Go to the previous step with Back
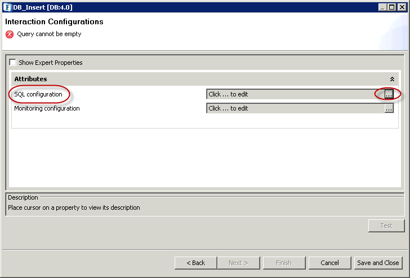410x278 pixels. coord(195,263)
